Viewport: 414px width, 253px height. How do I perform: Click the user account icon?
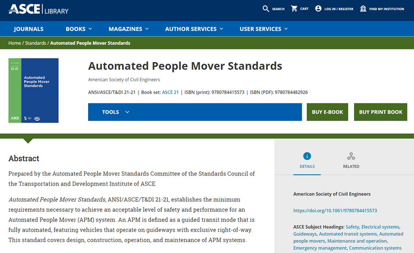[318, 8]
